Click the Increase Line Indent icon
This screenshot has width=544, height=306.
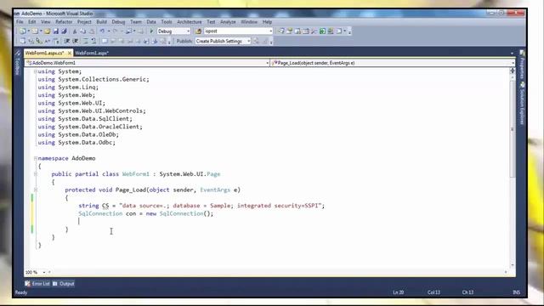[76, 41]
